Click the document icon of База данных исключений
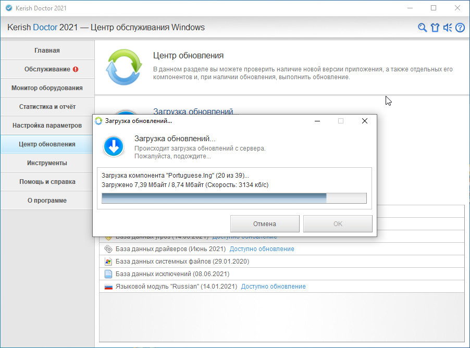 click(x=108, y=274)
